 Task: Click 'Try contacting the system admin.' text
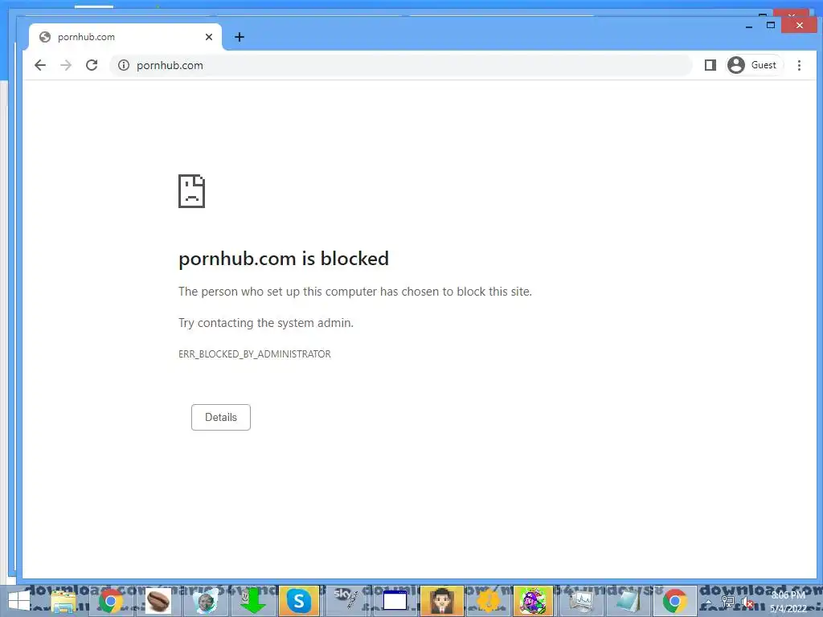coord(266,323)
